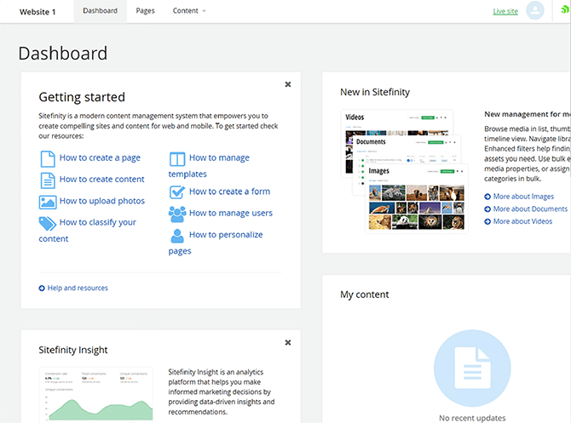
Task: Dismiss the Sitefinity Insight panel
Action: point(288,342)
